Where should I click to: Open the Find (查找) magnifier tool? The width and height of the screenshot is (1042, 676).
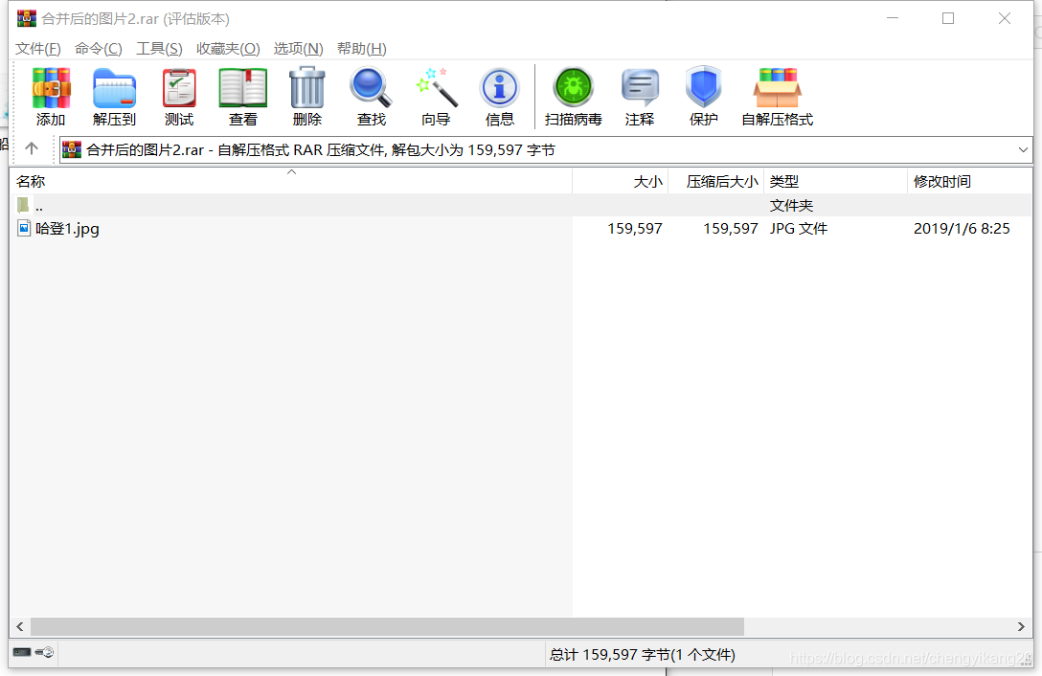pyautogui.click(x=371, y=97)
